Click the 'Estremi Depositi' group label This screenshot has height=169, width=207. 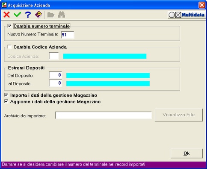[x=26, y=68]
